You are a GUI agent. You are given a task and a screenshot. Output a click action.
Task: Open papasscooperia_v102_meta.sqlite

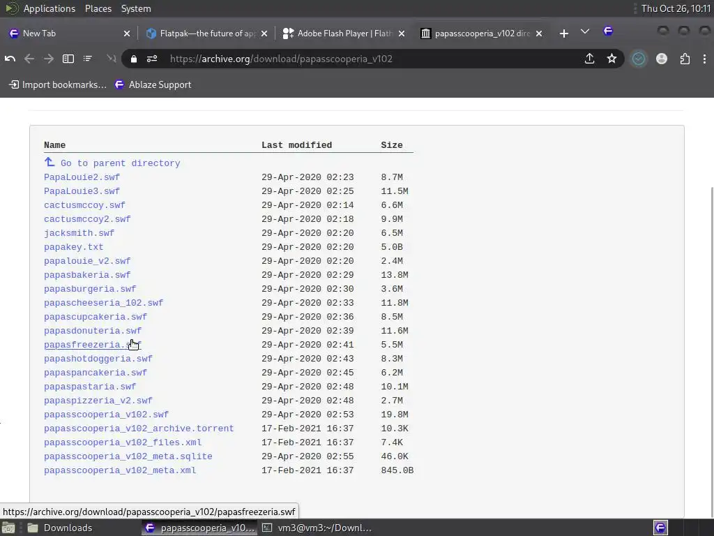click(128, 456)
